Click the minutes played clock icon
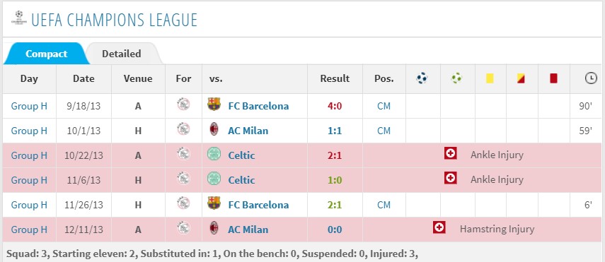The image size is (605, 262). 591,78
